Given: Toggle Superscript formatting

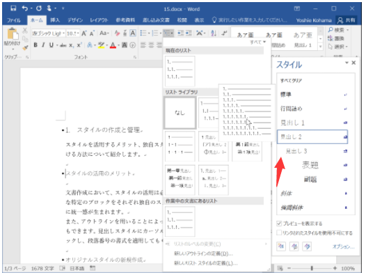Looking at the screenshot, I should [x=79, y=45].
